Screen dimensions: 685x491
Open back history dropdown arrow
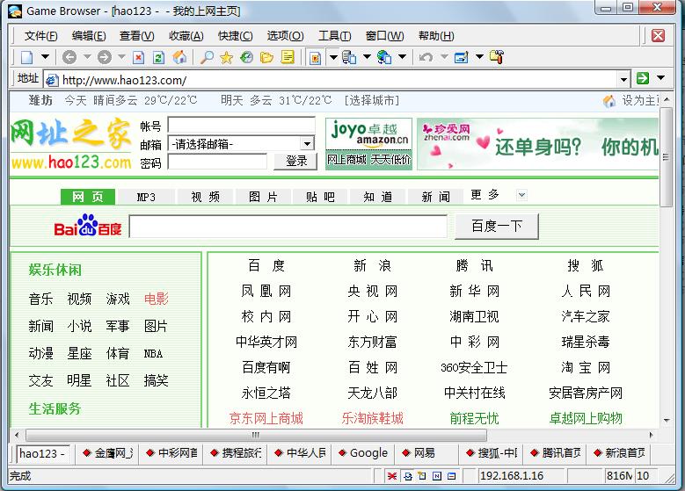point(87,57)
